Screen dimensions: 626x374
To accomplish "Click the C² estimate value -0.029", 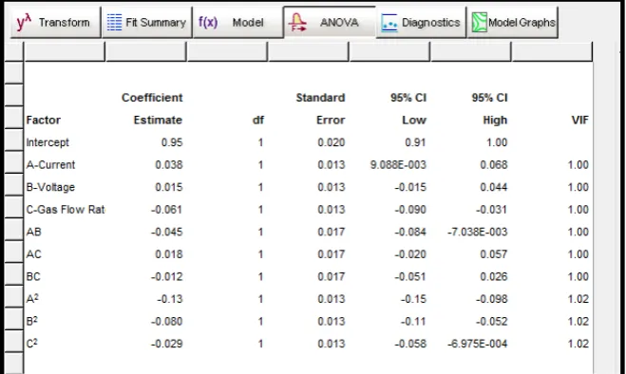I will pos(167,344).
